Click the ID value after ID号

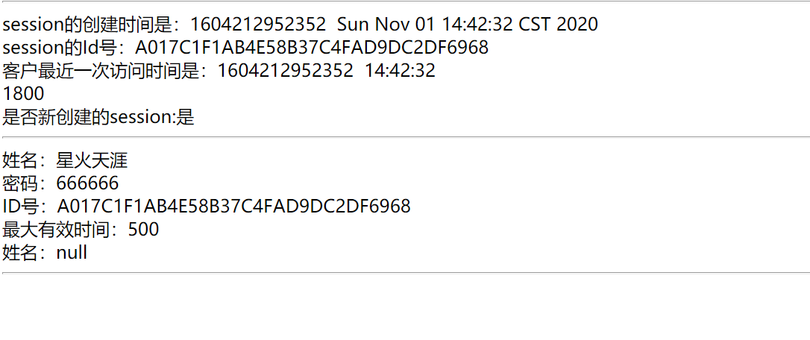[234, 207]
